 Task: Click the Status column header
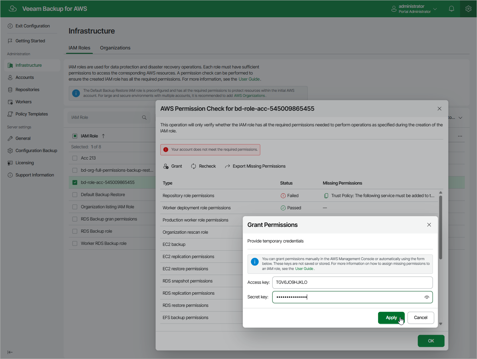tap(286, 183)
